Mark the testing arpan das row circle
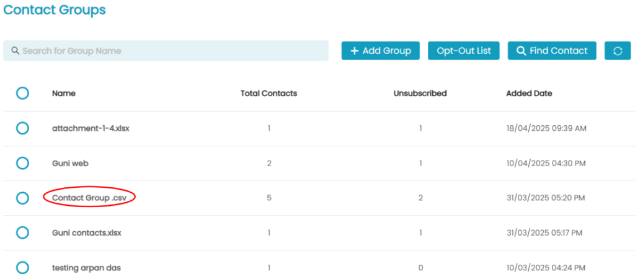 (x=23, y=268)
